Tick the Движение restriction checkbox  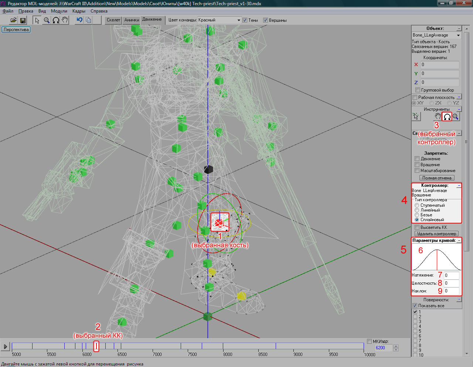[x=417, y=159]
